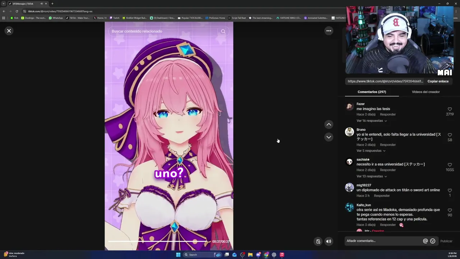
Task: Close the TikTok video viewer with X
Action: coord(9,31)
